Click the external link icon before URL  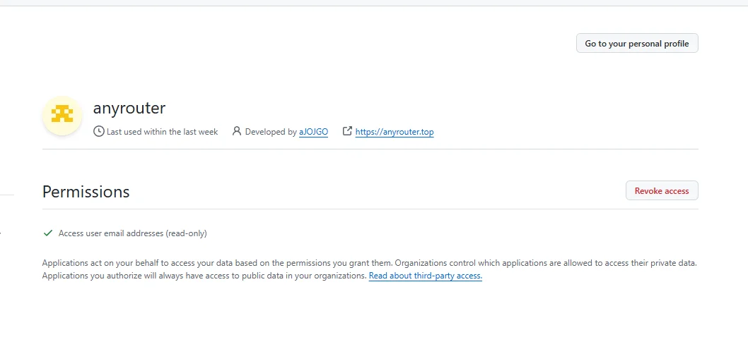point(347,131)
